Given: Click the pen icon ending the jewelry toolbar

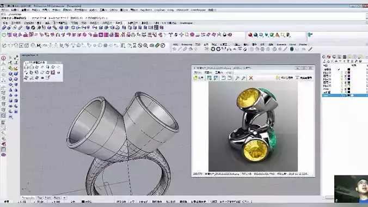Looking at the screenshot, I should [x=310, y=49].
